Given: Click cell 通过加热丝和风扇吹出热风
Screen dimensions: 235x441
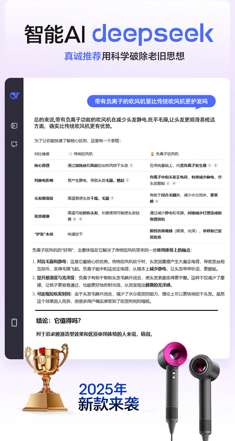Looking at the screenshot, I should tap(100, 165).
